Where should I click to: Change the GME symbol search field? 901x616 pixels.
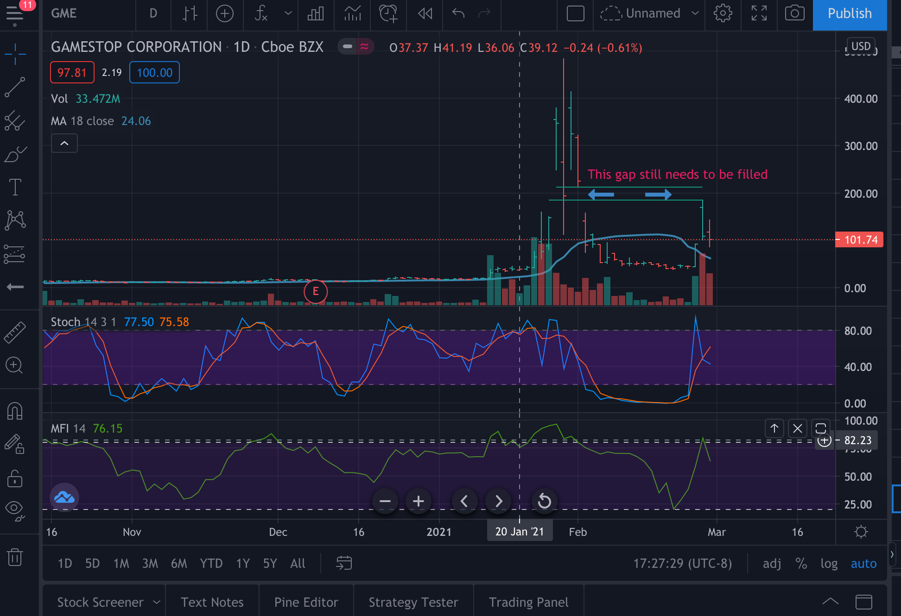pyautogui.click(x=64, y=13)
